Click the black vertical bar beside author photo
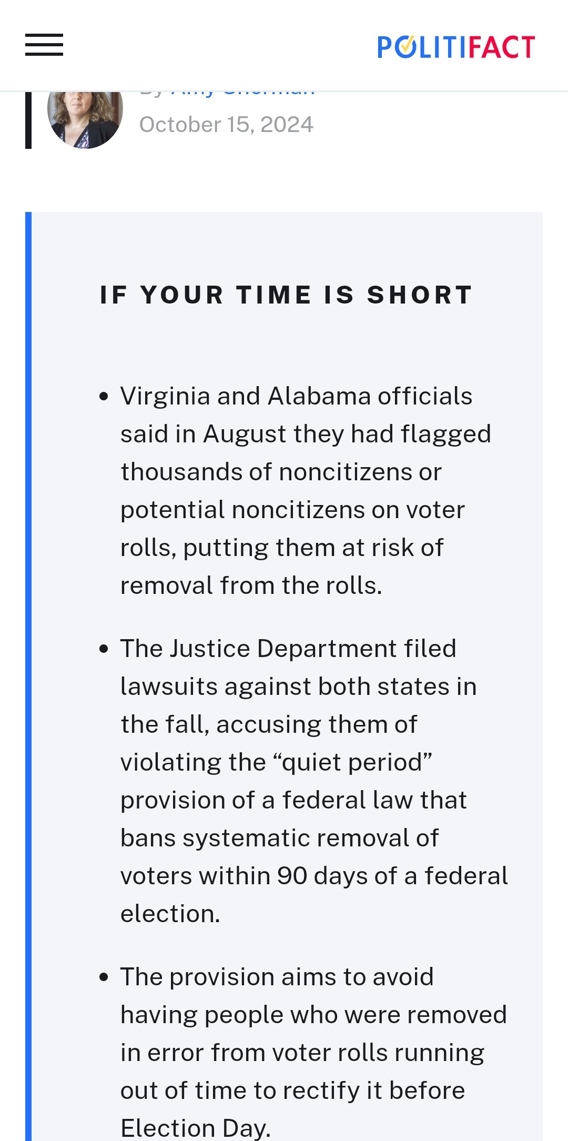568x1141 pixels. 28,120
